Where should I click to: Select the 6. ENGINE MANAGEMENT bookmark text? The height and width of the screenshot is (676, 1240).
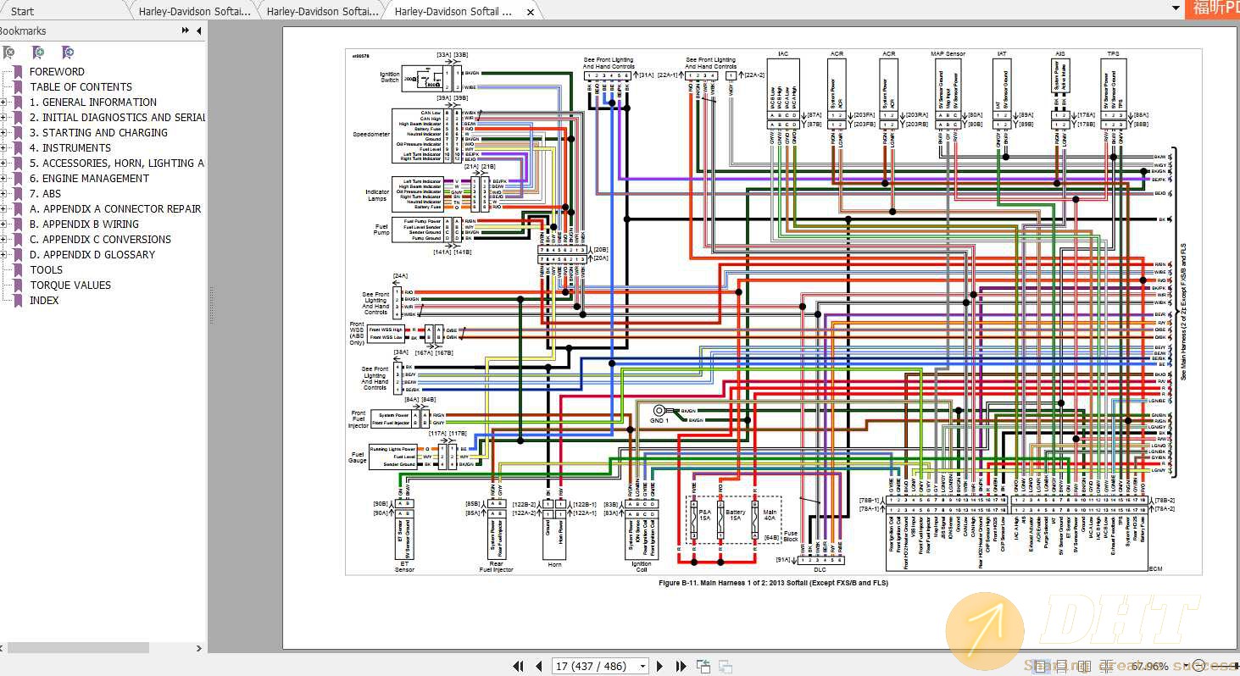point(89,178)
